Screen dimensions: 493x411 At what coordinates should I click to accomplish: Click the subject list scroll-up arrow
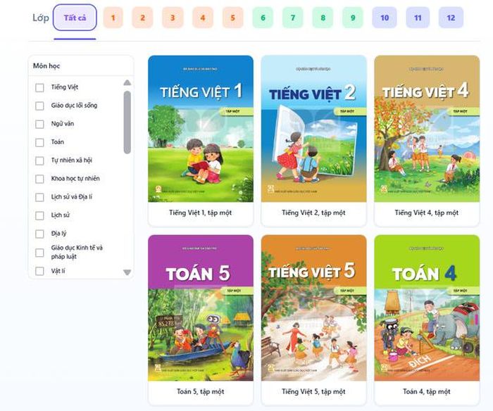pos(127,82)
